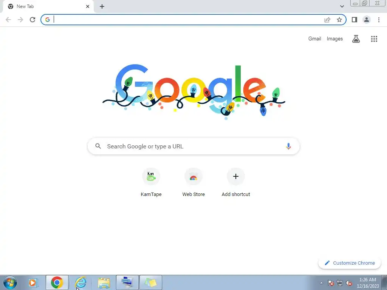Click Chrome taskbar icon
This screenshot has width=387, height=290.
coord(57,282)
